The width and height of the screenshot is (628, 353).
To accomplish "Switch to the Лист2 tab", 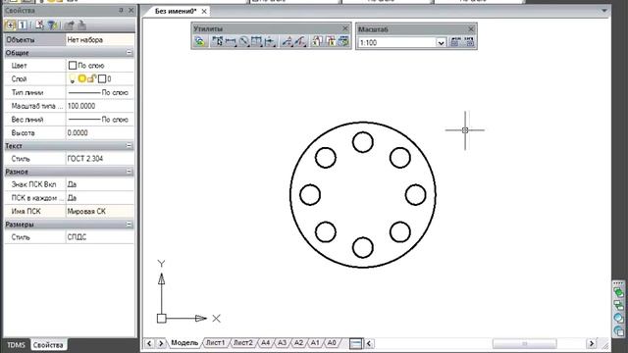I will [243, 343].
